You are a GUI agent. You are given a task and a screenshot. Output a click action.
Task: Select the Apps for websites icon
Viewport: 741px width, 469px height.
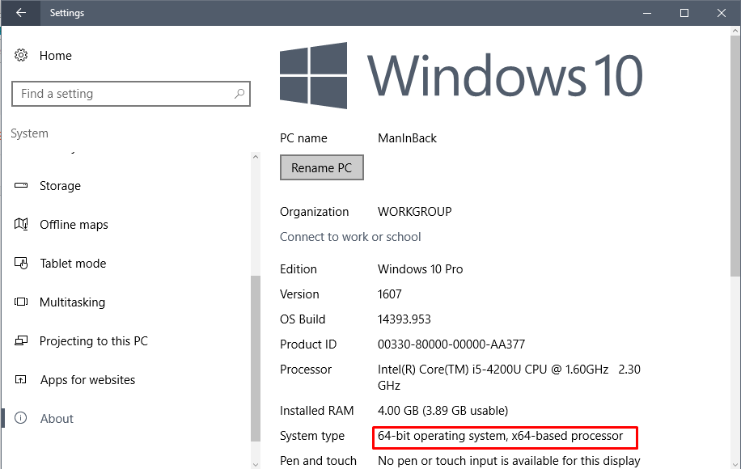(x=21, y=379)
